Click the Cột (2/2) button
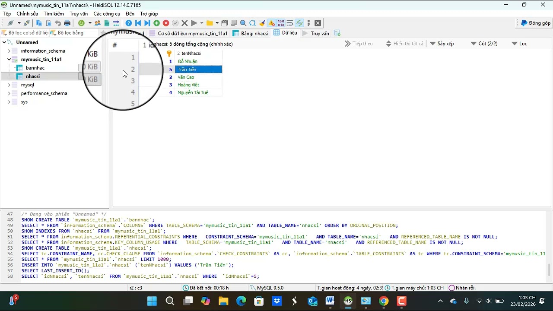Image resolution: width=553 pixels, height=311 pixels. pyautogui.click(x=484, y=44)
